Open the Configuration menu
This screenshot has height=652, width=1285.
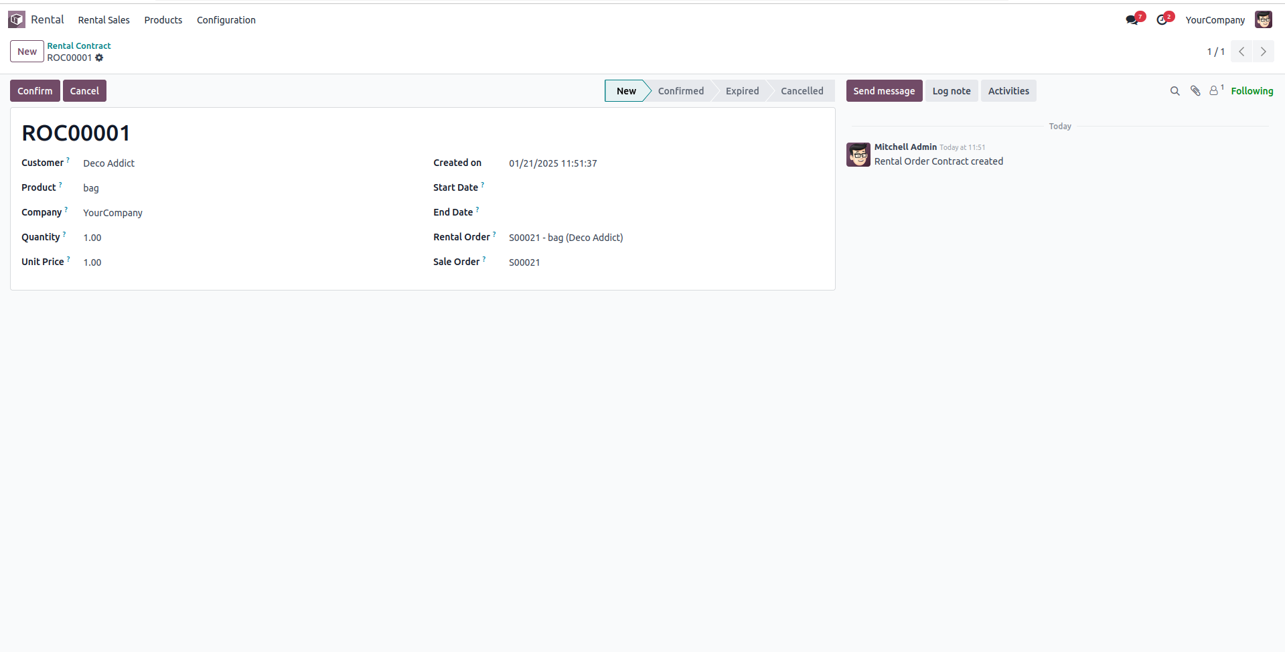[226, 20]
